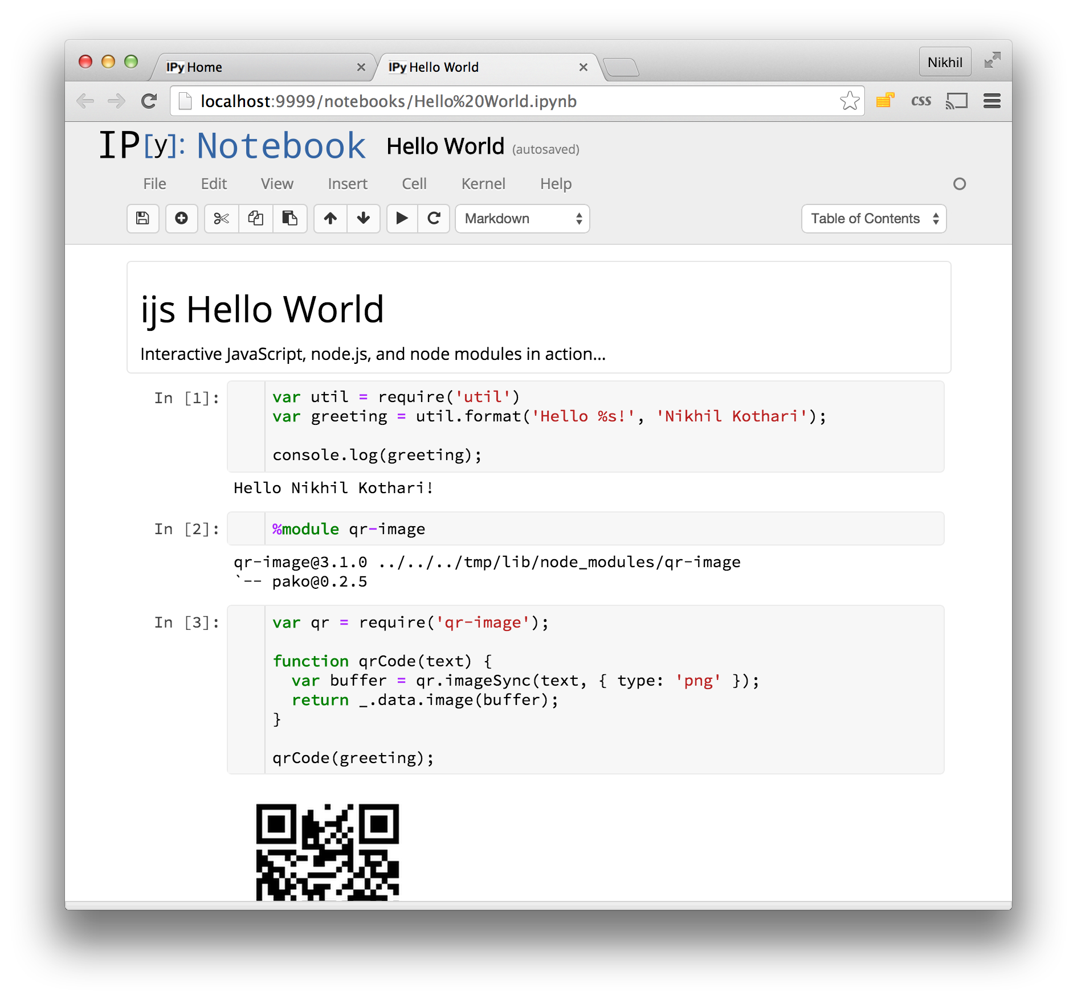Viewport: 1077px width, 1000px height.
Task: Click the CSS extension icon
Action: tap(921, 101)
